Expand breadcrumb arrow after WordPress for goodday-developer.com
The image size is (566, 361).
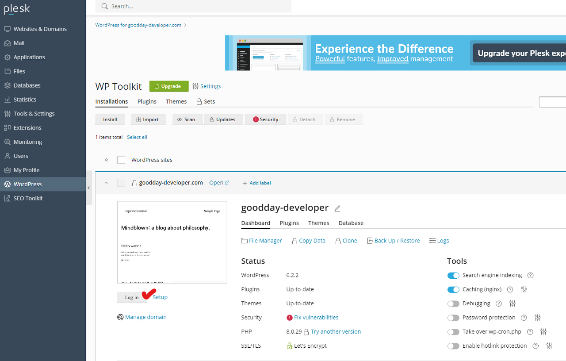click(185, 25)
